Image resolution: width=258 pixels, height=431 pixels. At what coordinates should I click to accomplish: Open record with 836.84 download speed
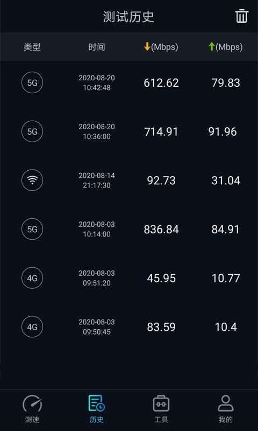click(129, 230)
